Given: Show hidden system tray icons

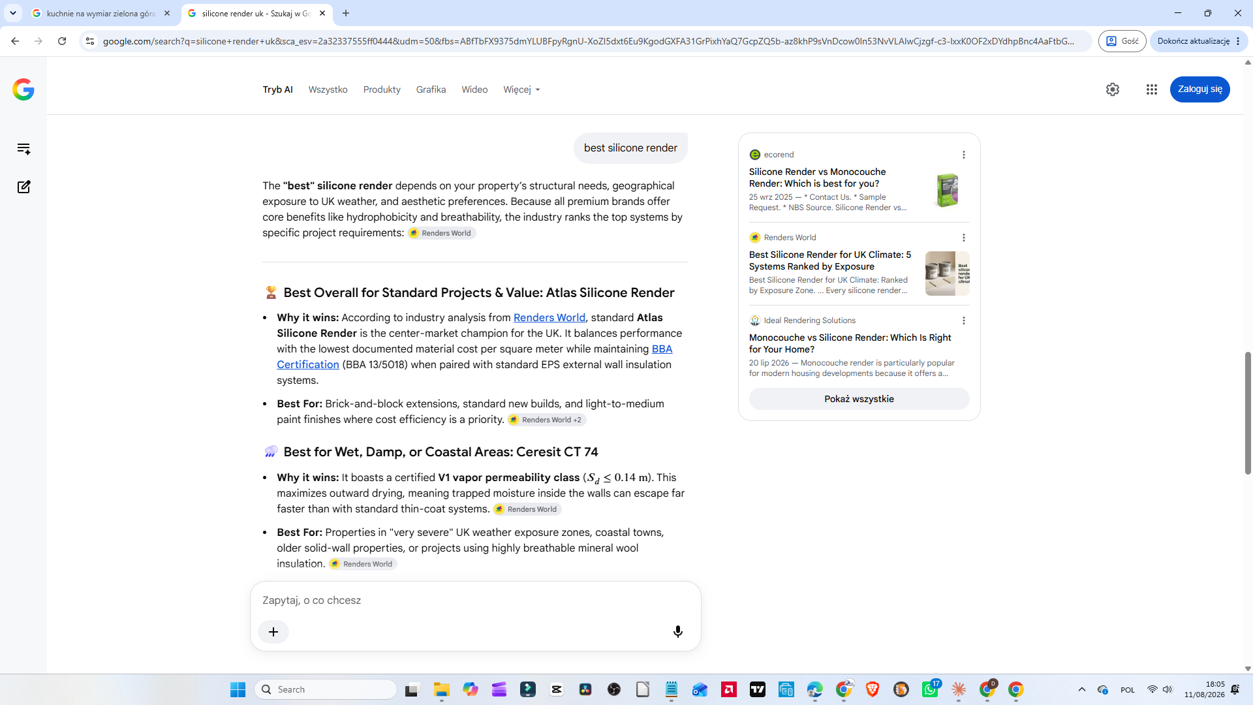Looking at the screenshot, I should point(1082,689).
